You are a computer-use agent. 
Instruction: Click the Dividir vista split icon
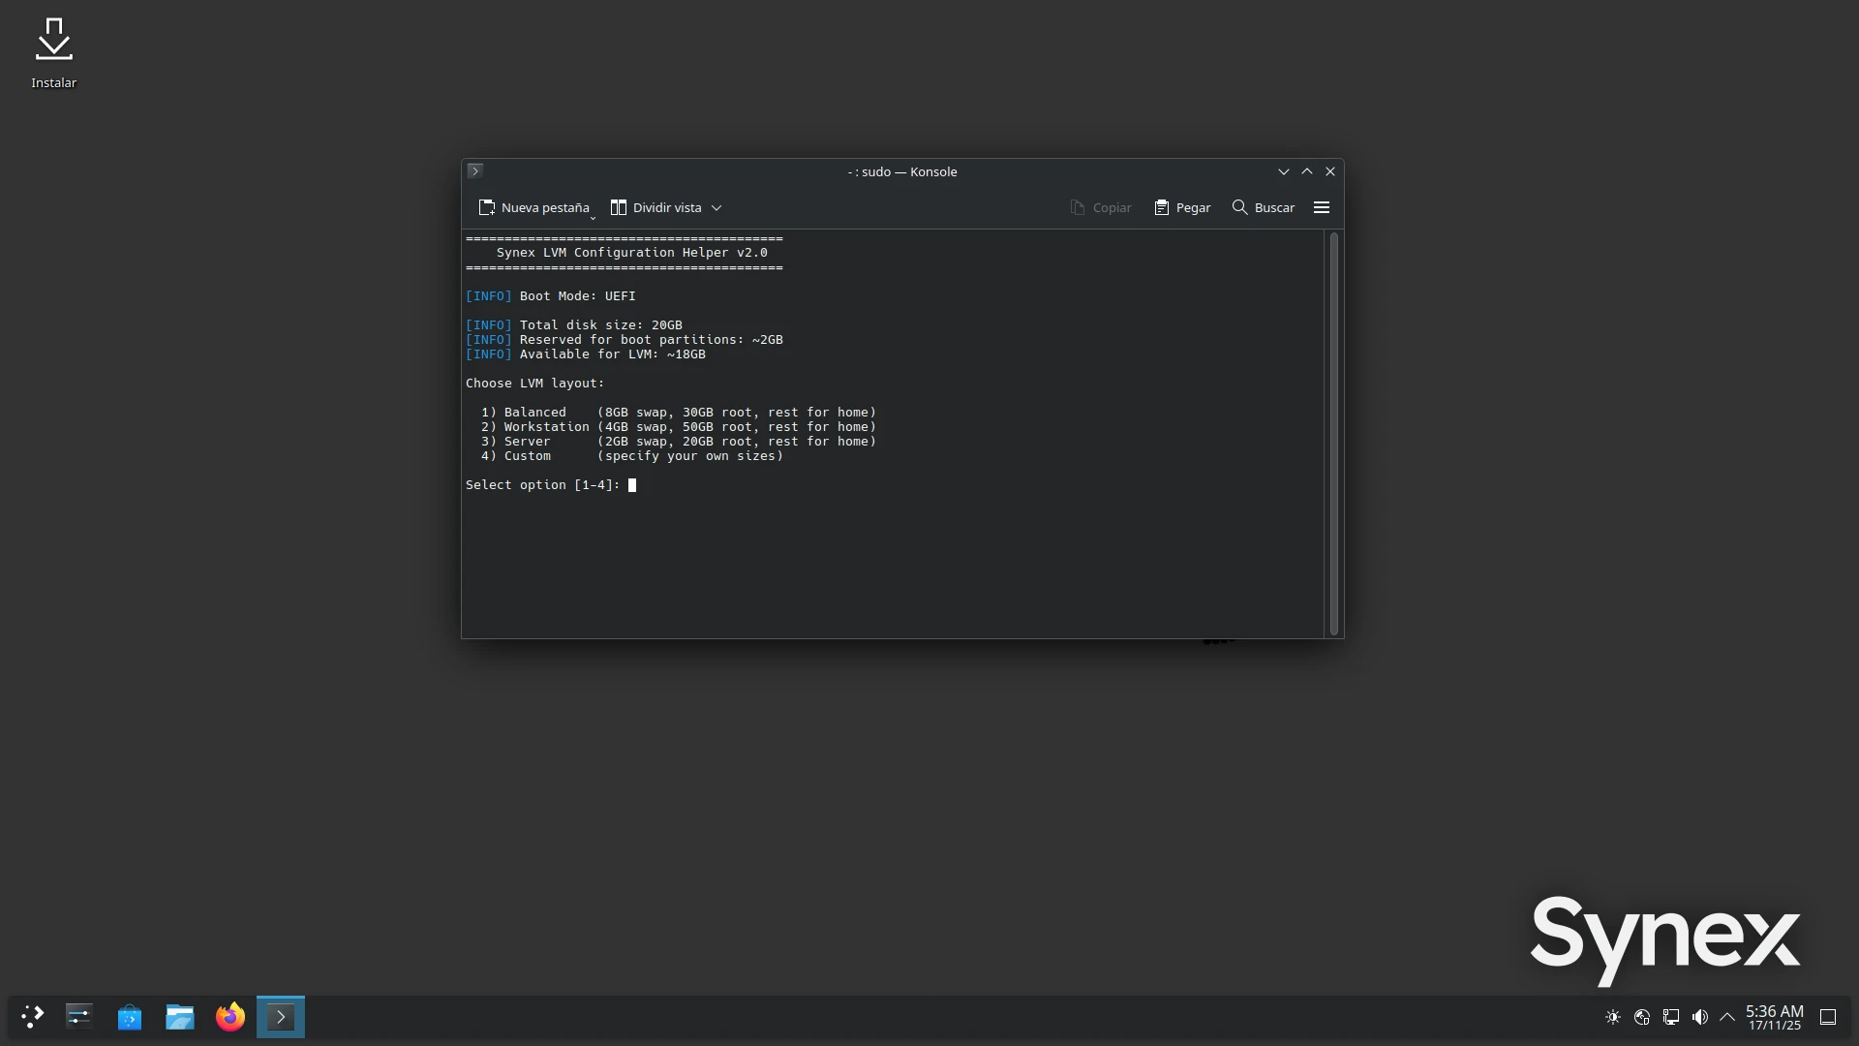pos(618,207)
